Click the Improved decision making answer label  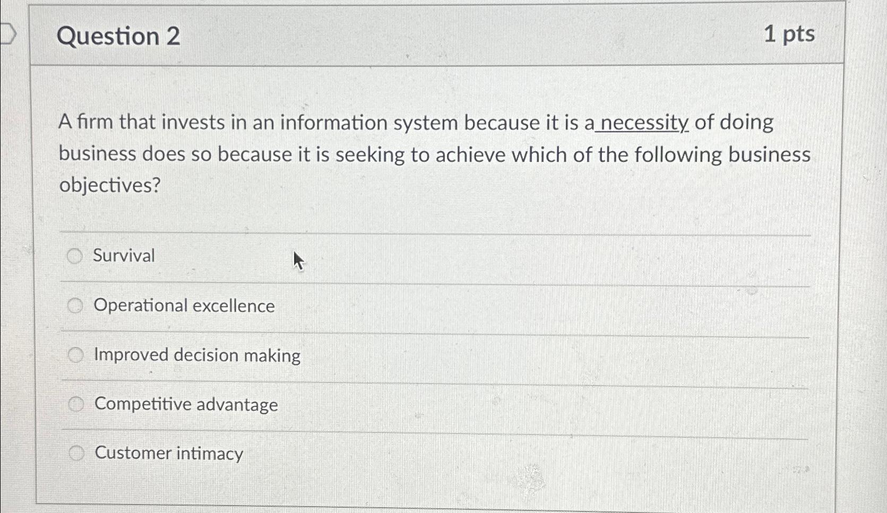point(196,355)
